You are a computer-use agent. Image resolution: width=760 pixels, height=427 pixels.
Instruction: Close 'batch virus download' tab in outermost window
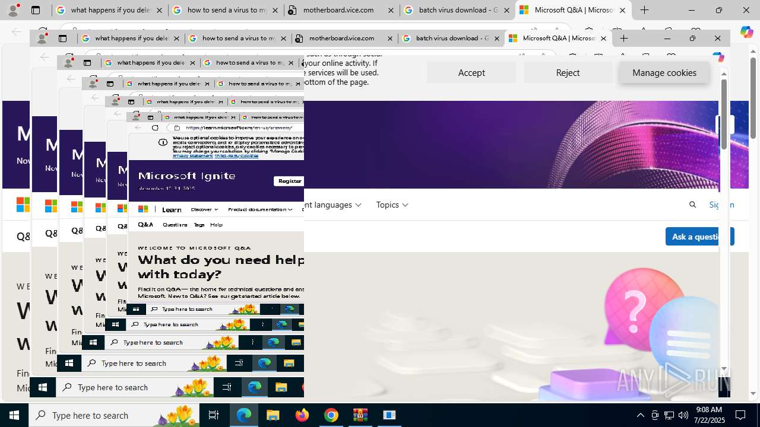(506, 10)
